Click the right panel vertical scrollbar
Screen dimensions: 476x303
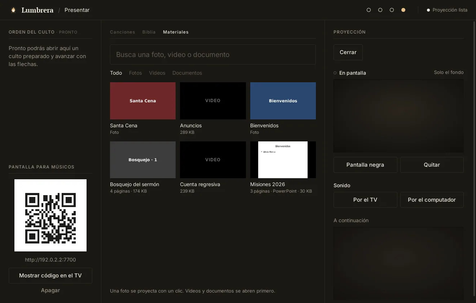pos(474,159)
